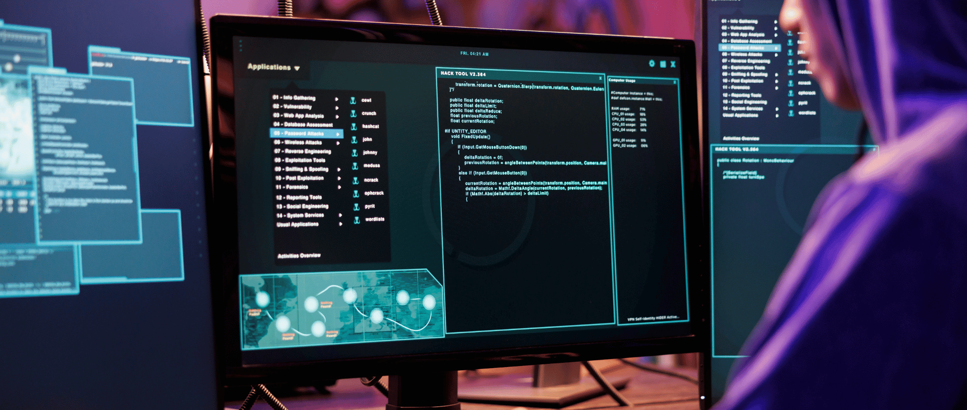Choose 07 - Reverse Engineering menu entry
Screen dimensions: 967x410
(x=303, y=151)
